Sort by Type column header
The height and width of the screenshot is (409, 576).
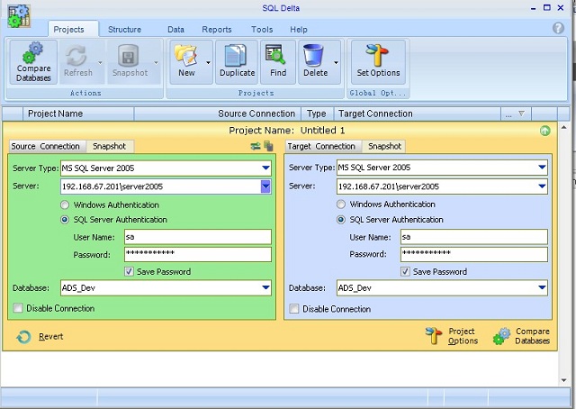tap(317, 114)
